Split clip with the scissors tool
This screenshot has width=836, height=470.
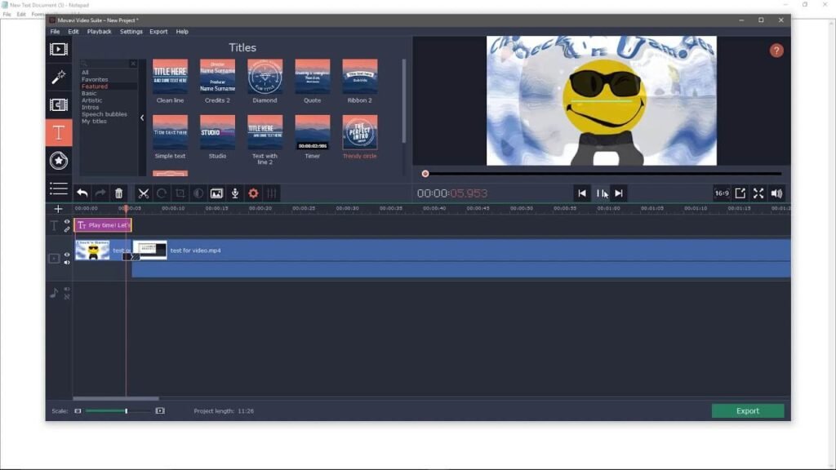tap(144, 193)
